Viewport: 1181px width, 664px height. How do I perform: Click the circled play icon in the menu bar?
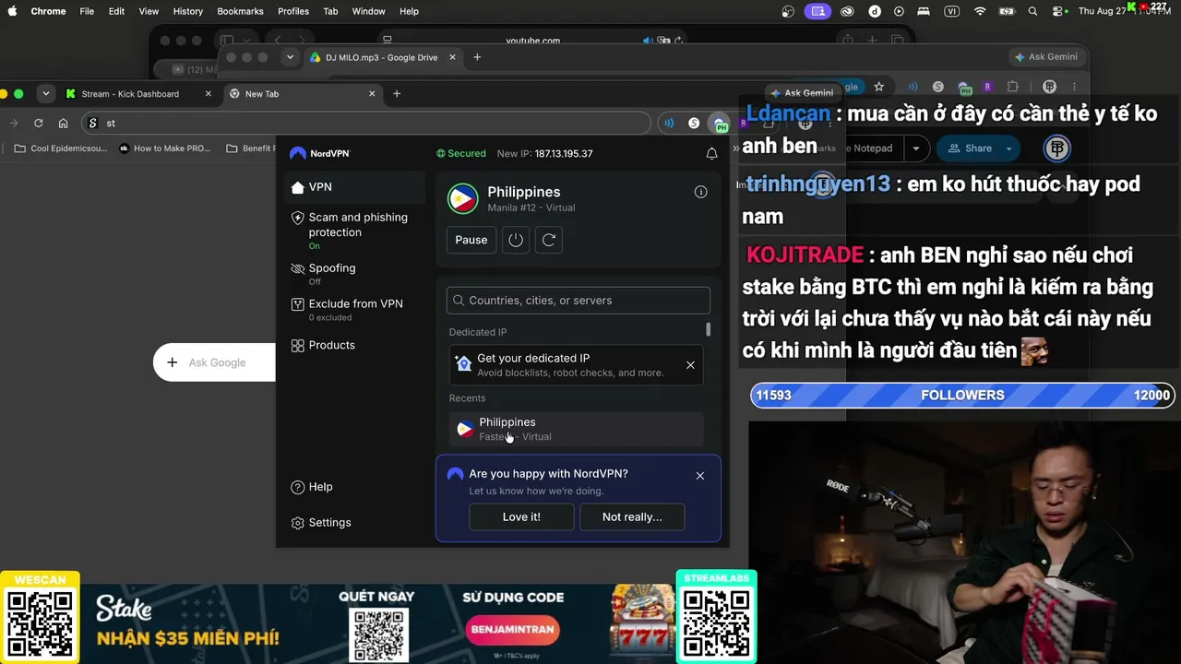pos(899,11)
